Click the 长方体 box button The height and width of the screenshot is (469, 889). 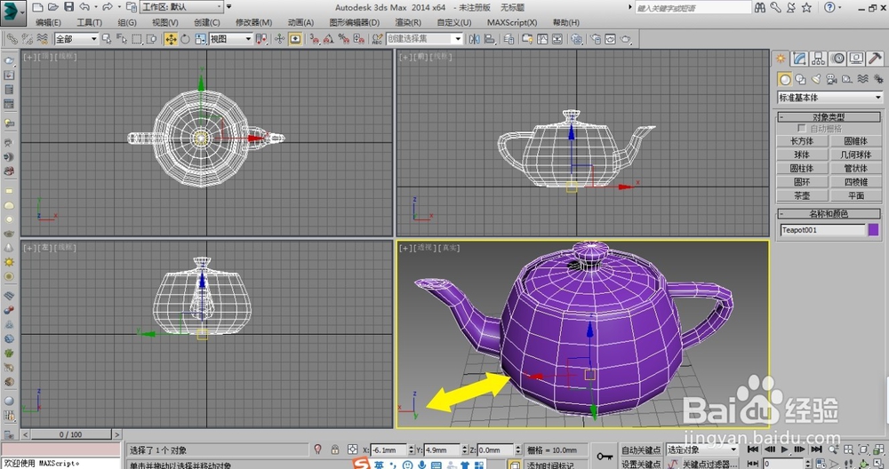pyautogui.click(x=802, y=141)
